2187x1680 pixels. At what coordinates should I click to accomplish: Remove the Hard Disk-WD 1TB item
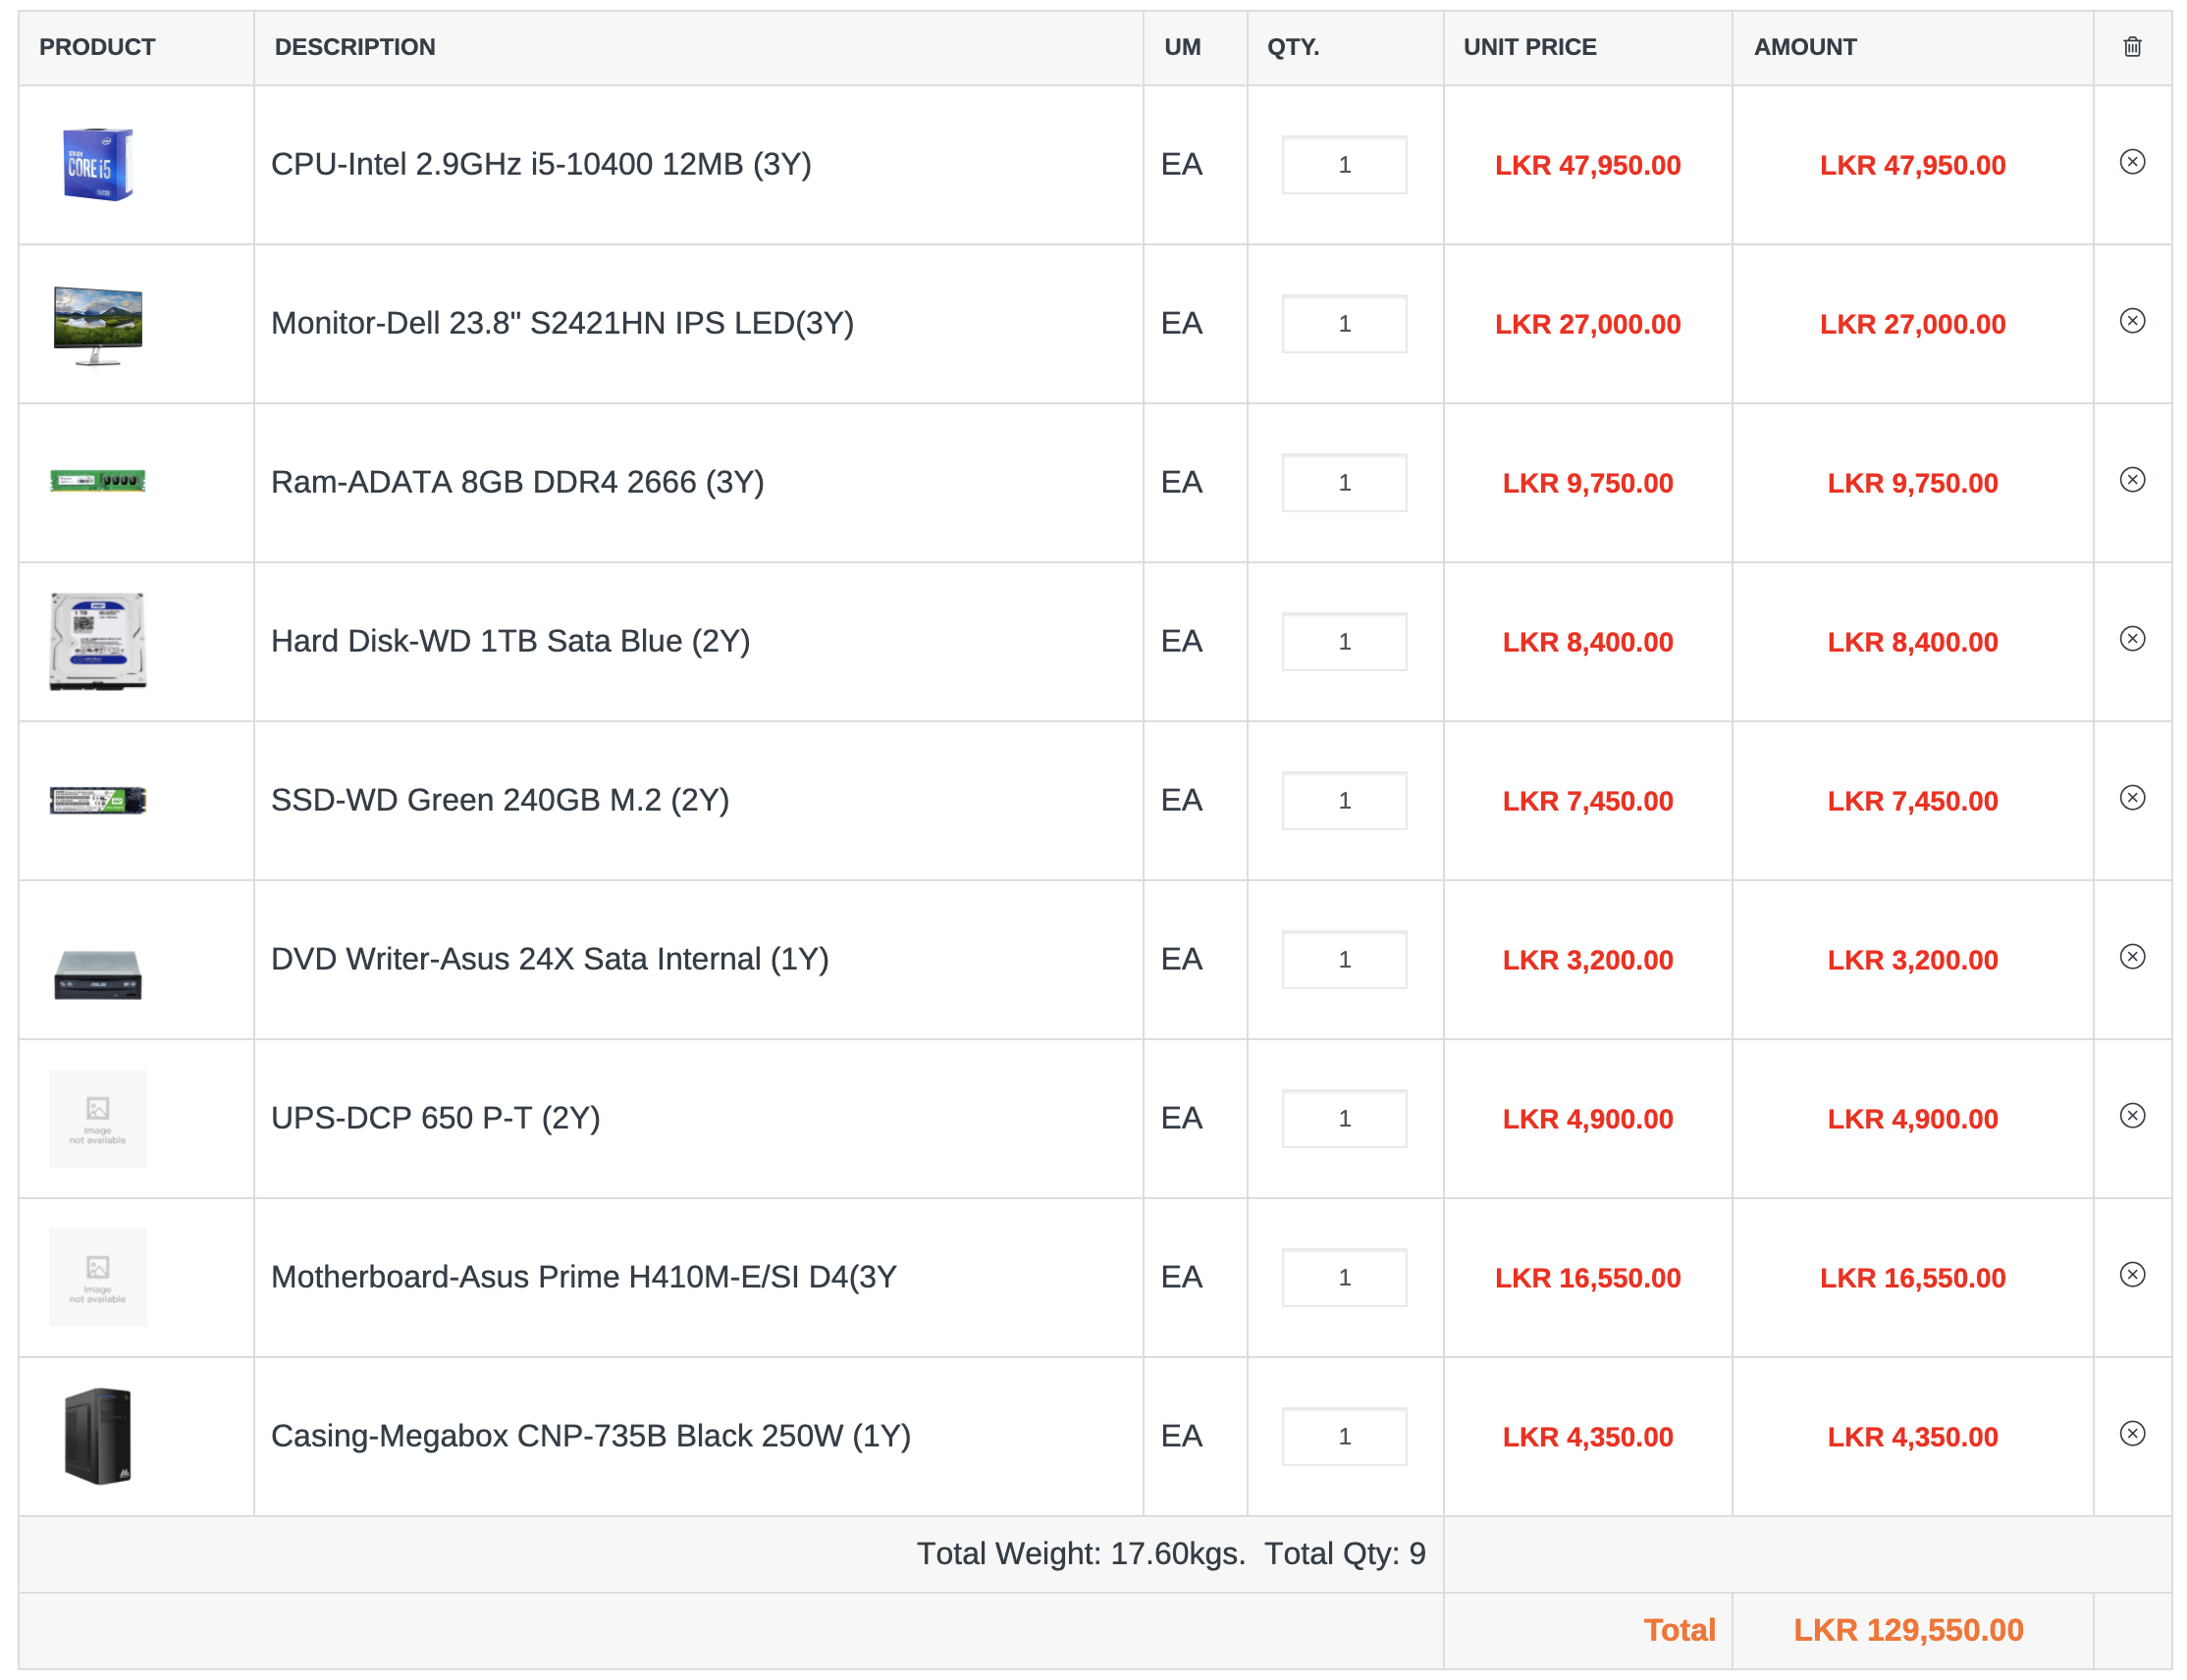2132,639
